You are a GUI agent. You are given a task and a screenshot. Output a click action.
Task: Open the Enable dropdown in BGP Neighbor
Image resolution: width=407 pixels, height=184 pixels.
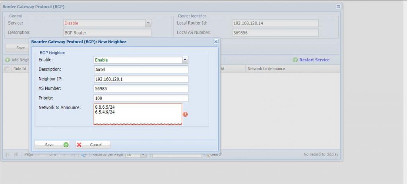tap(185, 60)
